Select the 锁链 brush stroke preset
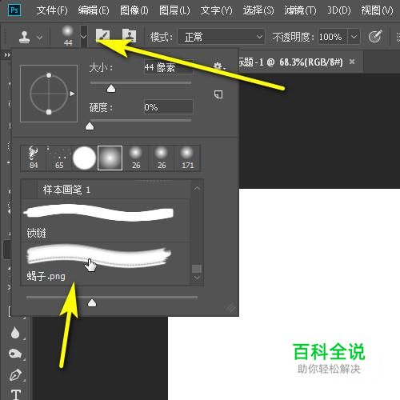400x400 pixels. point(106,221)
